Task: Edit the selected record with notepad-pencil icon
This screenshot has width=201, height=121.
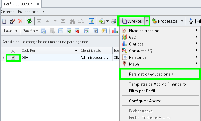Action: [12, 21]
